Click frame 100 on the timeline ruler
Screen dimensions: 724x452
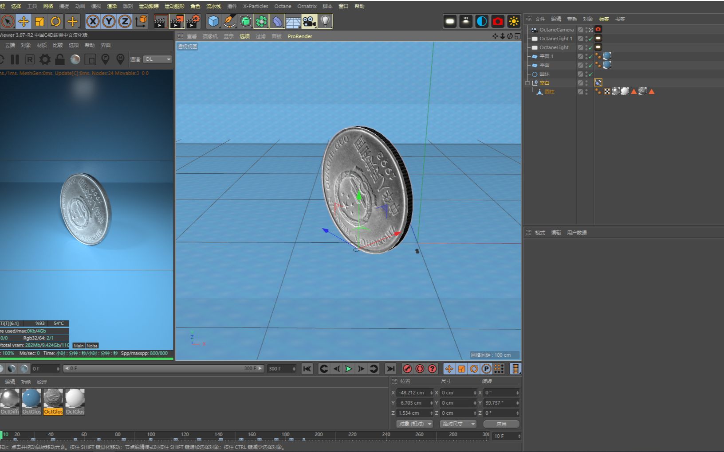coord(150,434)
